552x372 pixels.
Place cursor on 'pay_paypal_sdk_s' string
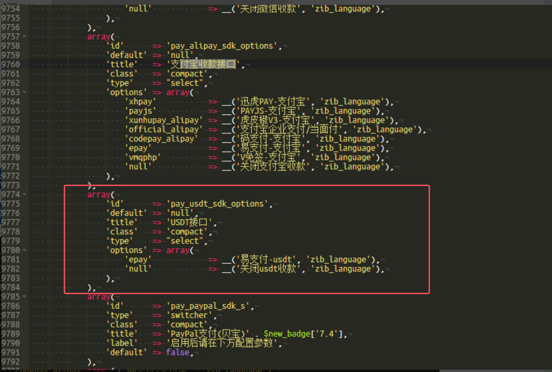[x=210, y=306]
